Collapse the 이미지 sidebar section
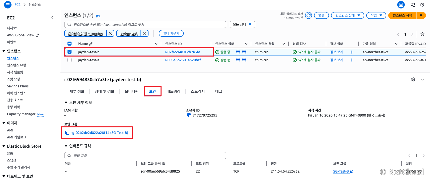Image resolution: width=430 pixels, height=181 pixels. pos(4,123)
